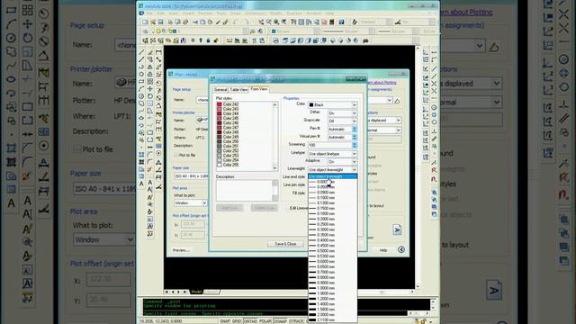Click the Plot printer icon in standard toolbar
576x324 pixels.
tap(170, 22)
